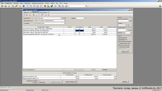
Task: Click the Очистить заказ - F8 button
Action: point(71,81)
